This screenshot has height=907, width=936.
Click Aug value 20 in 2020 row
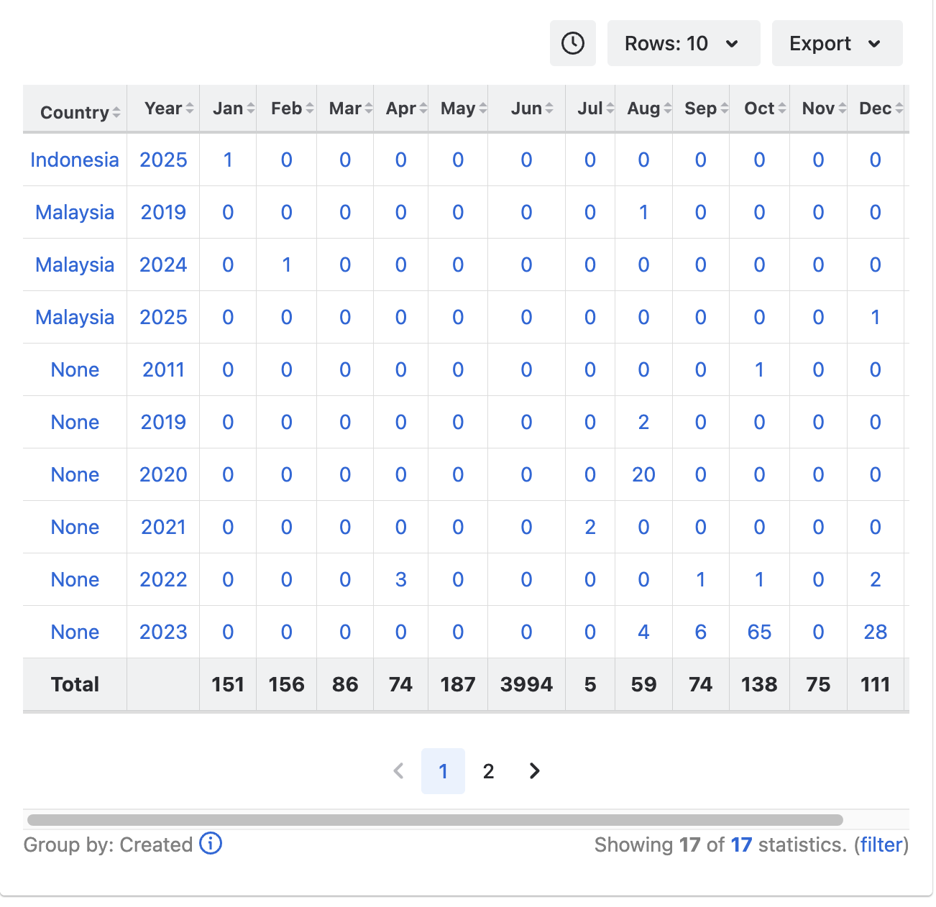(x=643, y=474)
